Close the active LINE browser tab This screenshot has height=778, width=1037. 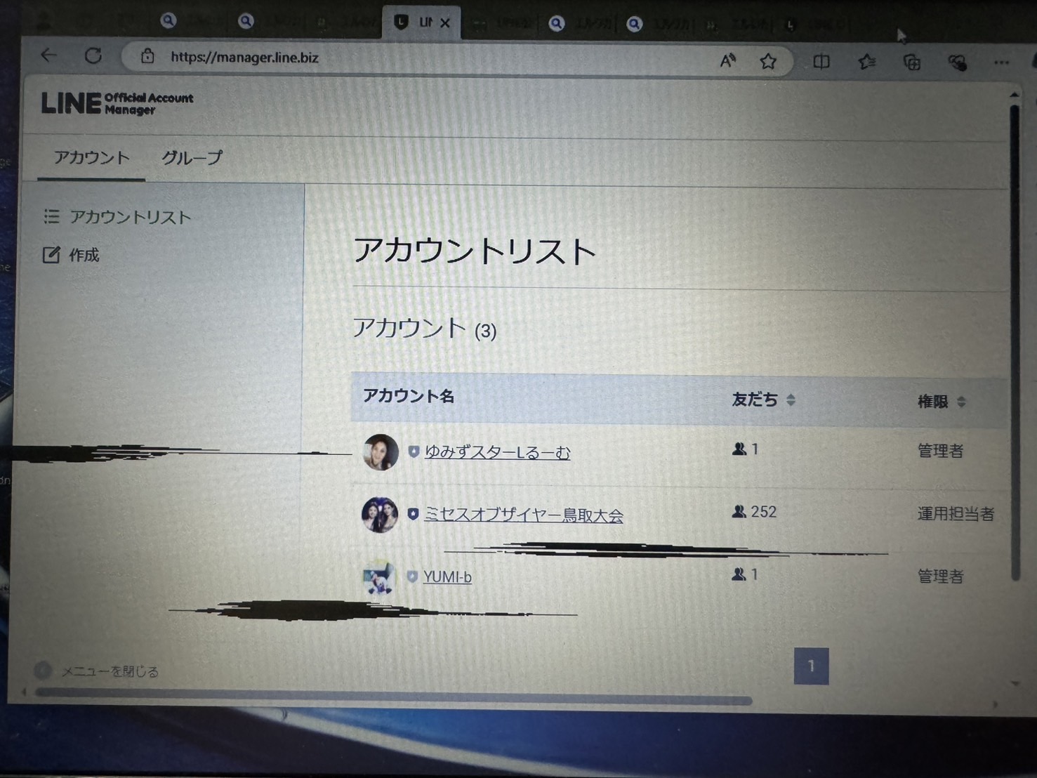[x=445, y=23]
